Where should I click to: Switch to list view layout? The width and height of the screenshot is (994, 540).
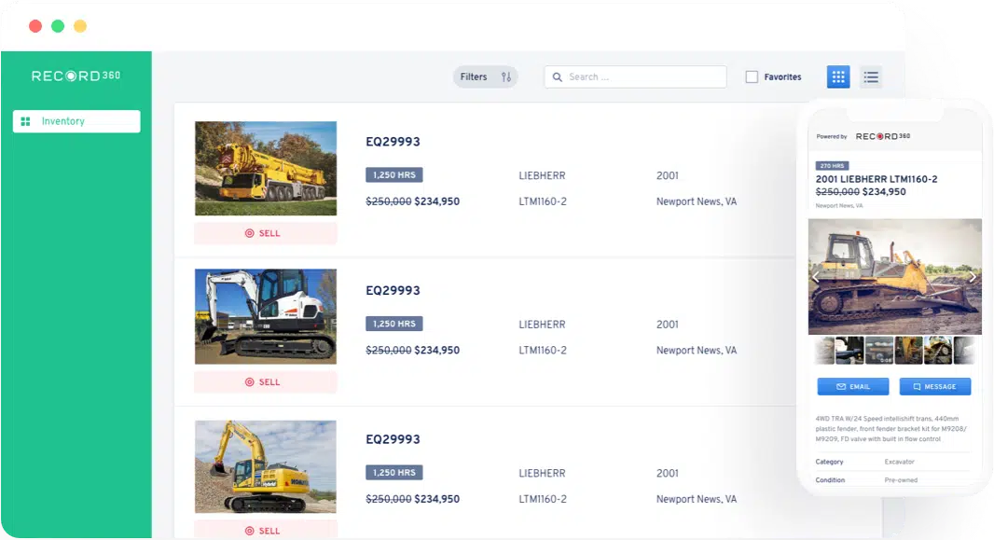[x=870, y=77]
